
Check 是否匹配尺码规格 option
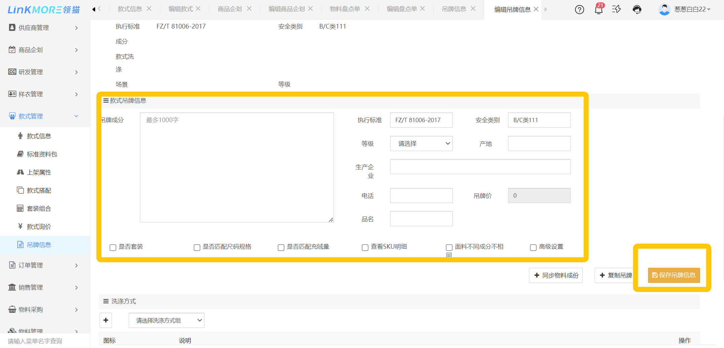click(197, 247)
